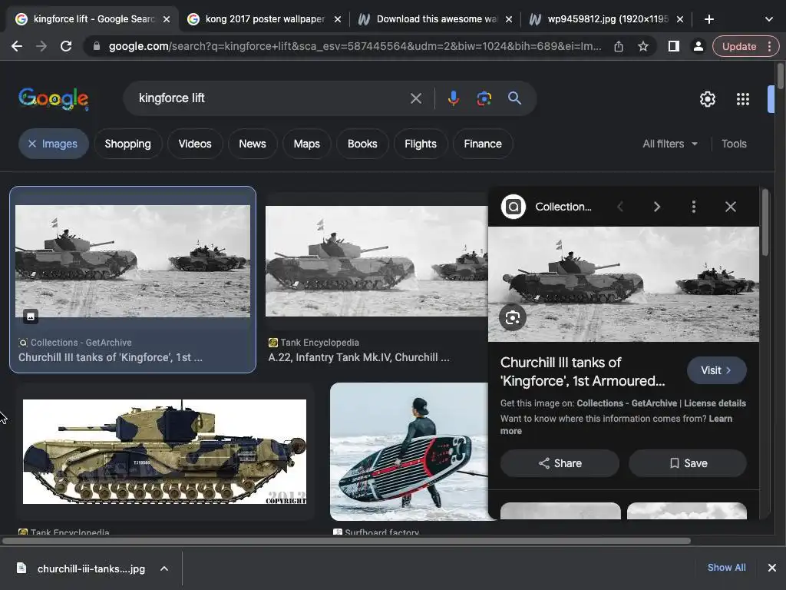Open the Google apps grid
This screenshot has height=590, width=786.
pyautogui.click(x=743, y=99)
